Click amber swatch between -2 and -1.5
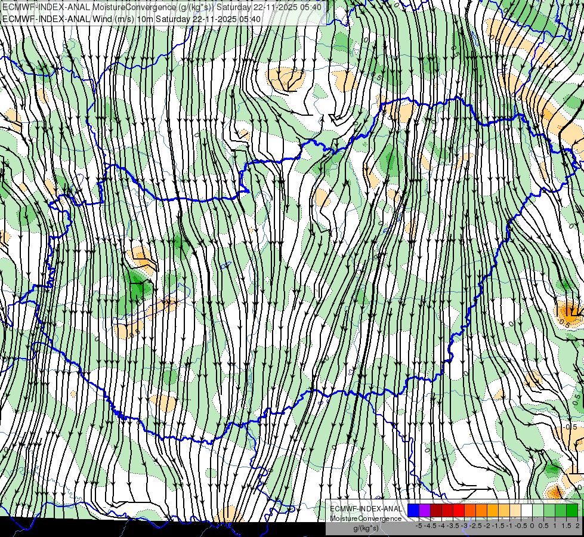This screenshot has height=537, width=584. click(493, 510)
